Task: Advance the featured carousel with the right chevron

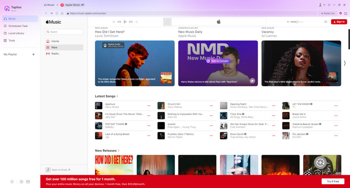Action: (345, 63)
